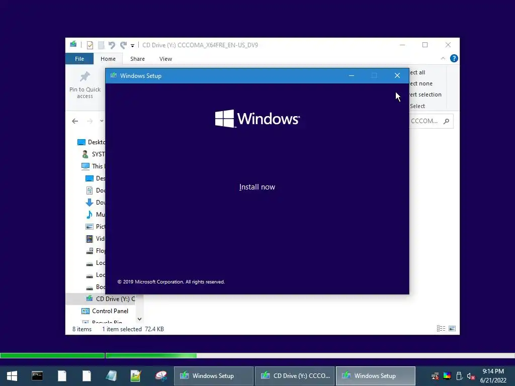Click the New folder icon in quick toolbar
The image size is (515, 386).
101,45
